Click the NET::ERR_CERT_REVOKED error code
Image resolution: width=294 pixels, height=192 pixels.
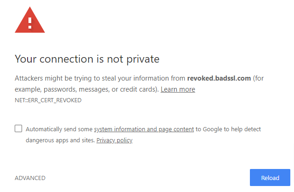[48, 100]
